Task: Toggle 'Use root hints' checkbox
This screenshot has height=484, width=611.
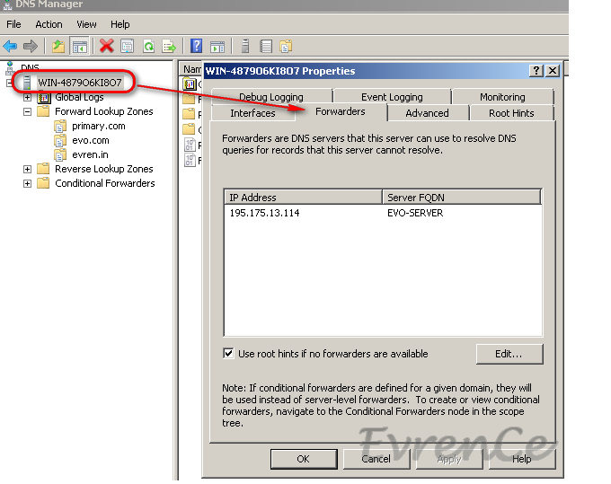Action: tap(229, 354)
